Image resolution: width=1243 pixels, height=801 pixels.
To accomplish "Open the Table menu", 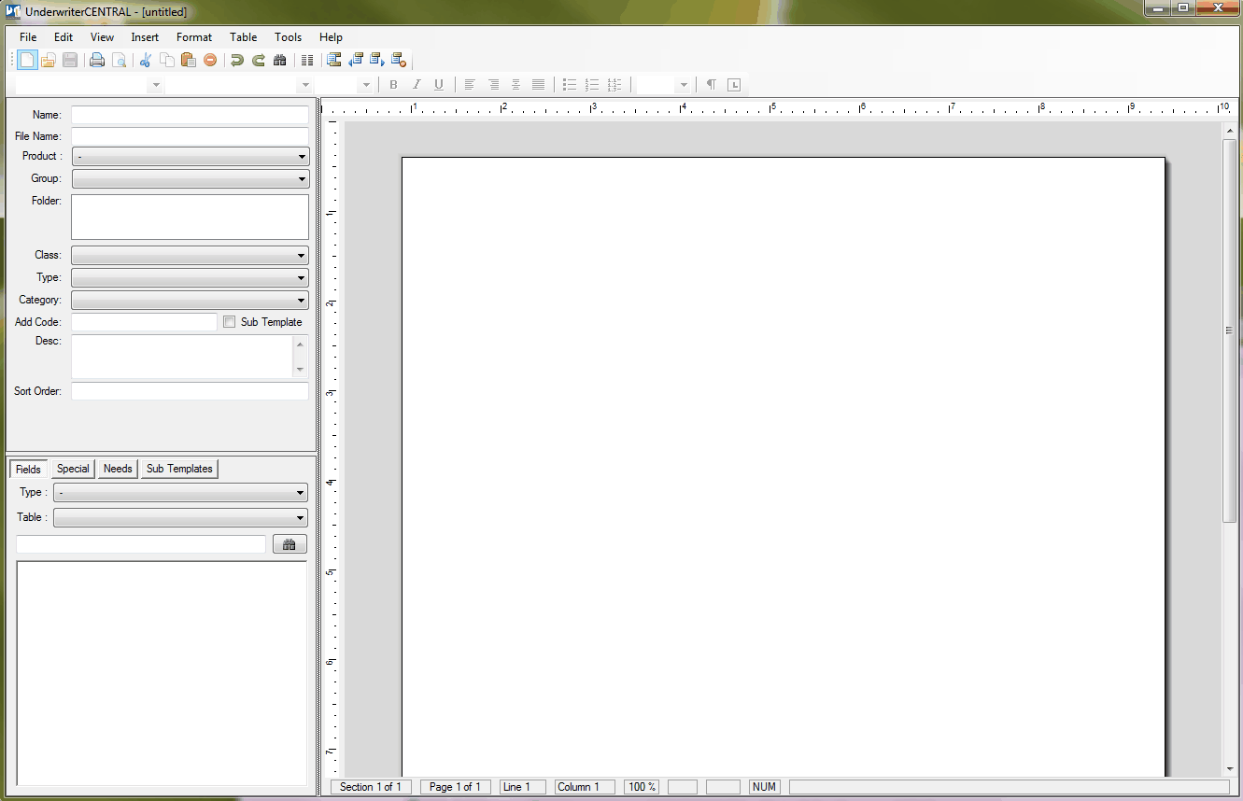I will [244, 37].
